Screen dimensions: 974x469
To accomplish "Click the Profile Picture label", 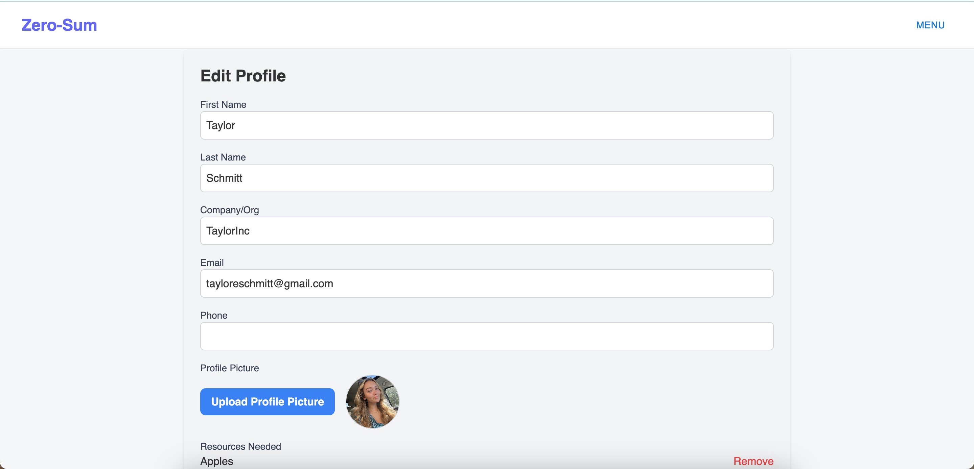I will tap(229, 368).
